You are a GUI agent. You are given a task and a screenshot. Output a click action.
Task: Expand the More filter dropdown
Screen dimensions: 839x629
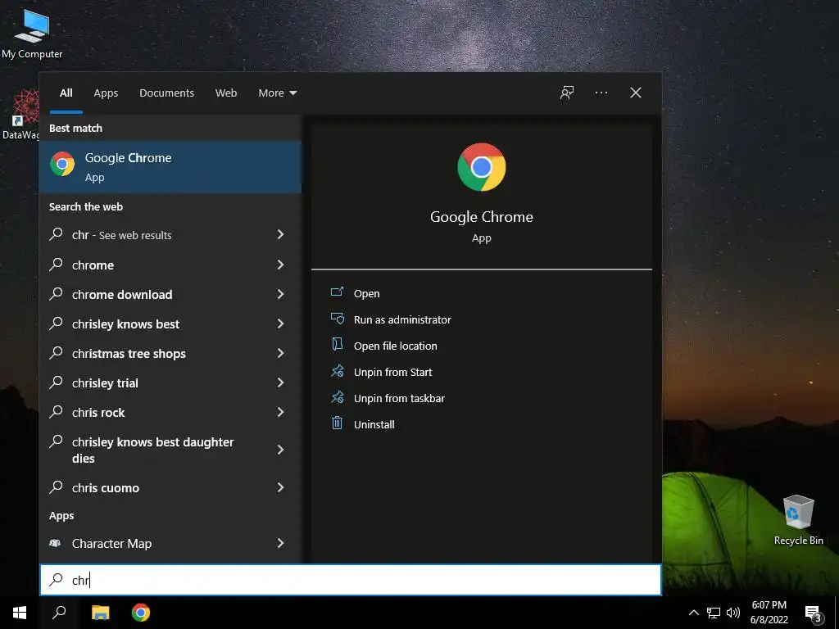[277, 93]
